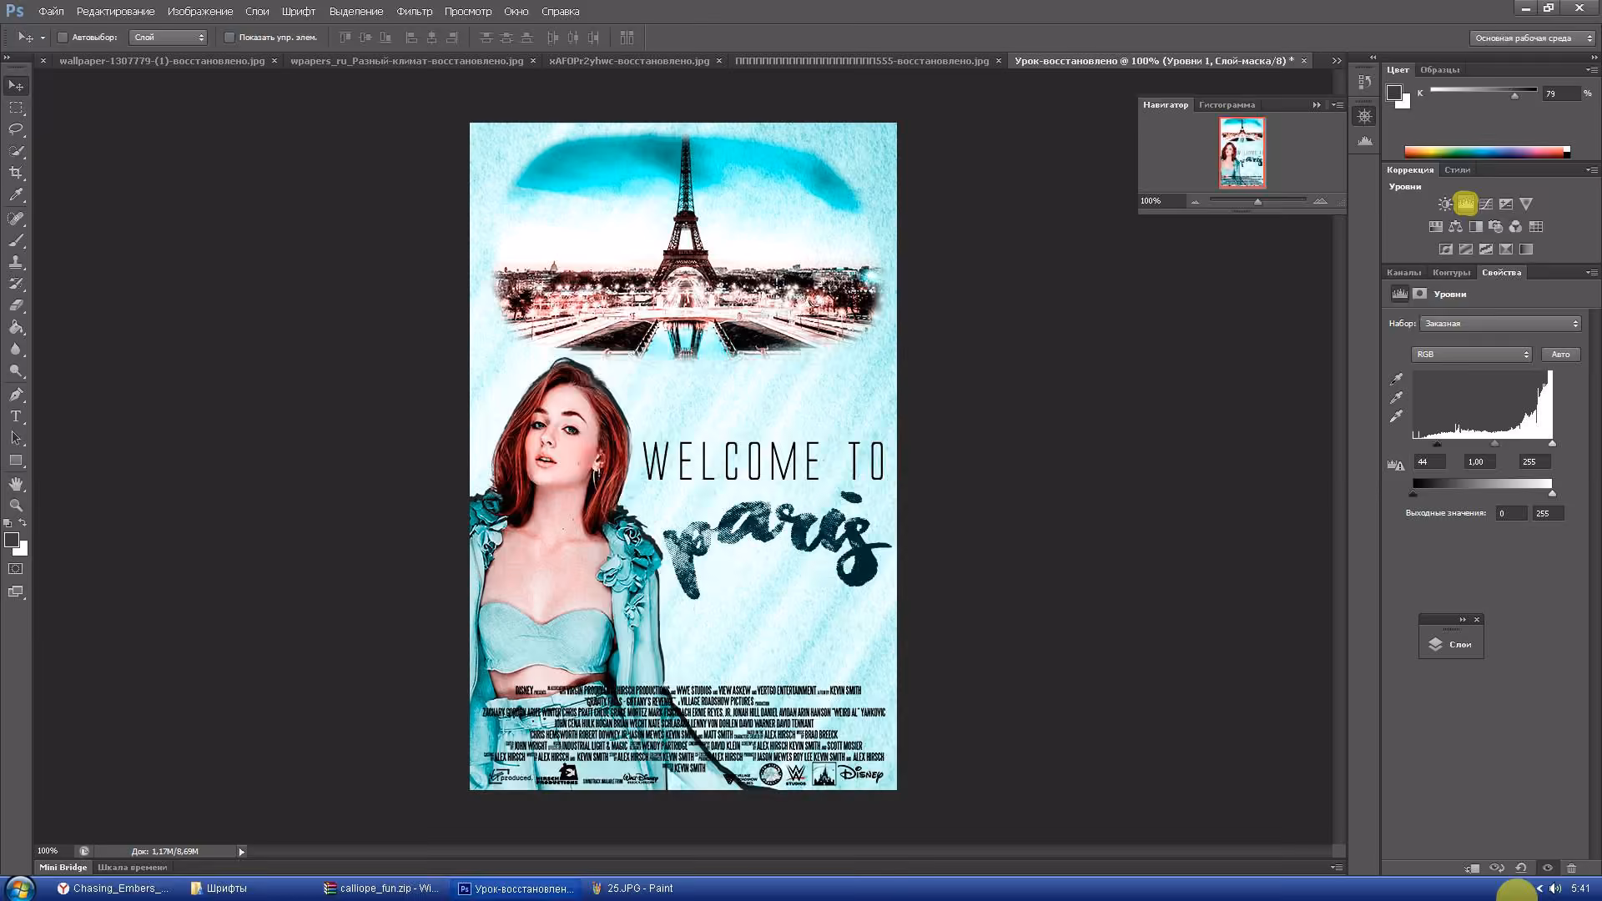1602x901 pixels.
Task: Enable the Автовыбор checkbox
Action: (x=63, y=38)
